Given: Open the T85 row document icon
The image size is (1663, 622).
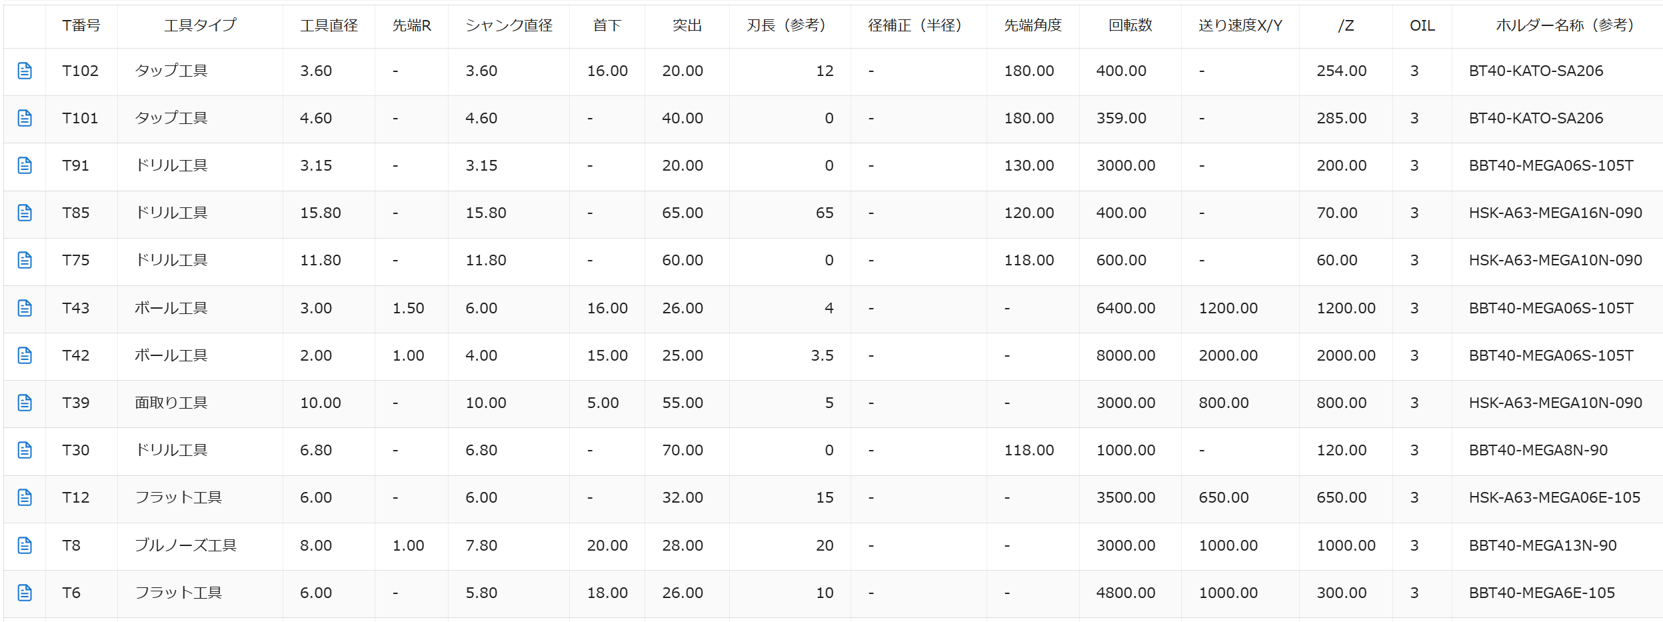Looking at the screenshot, I should pyautogui.click(x=25, y=213).
